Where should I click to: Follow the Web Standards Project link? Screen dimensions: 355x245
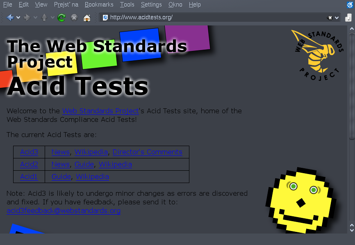click(x=100, y=111)
